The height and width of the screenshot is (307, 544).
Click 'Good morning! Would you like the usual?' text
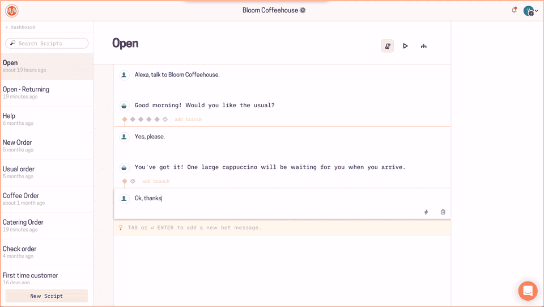(205, 105)
